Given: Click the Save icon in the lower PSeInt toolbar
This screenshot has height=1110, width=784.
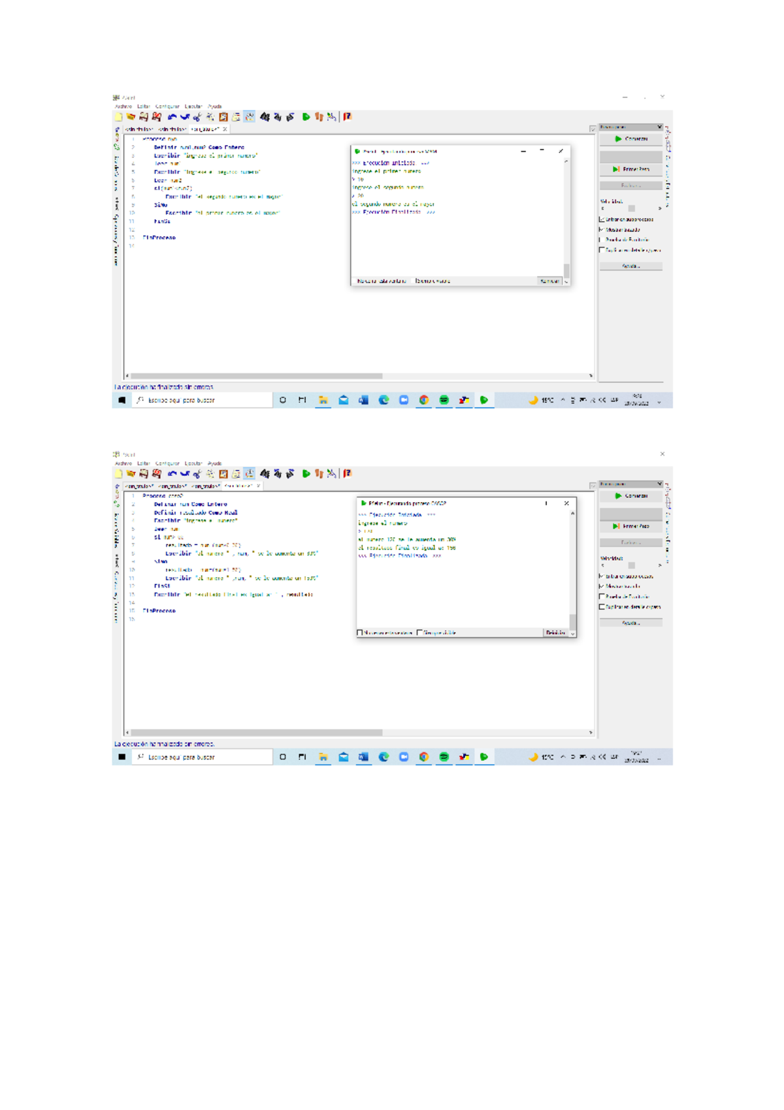Looking at the screenshot, I should coord(144,474).
